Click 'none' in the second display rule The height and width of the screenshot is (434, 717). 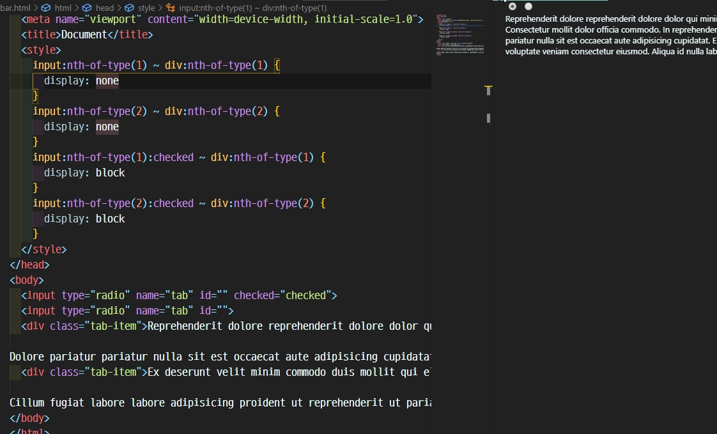pos(107,127)
